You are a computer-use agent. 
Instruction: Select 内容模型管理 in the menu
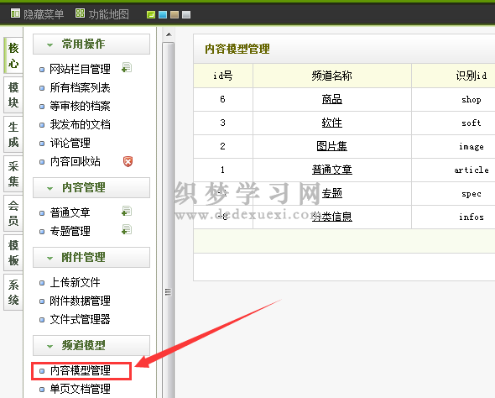coord(81,370)
